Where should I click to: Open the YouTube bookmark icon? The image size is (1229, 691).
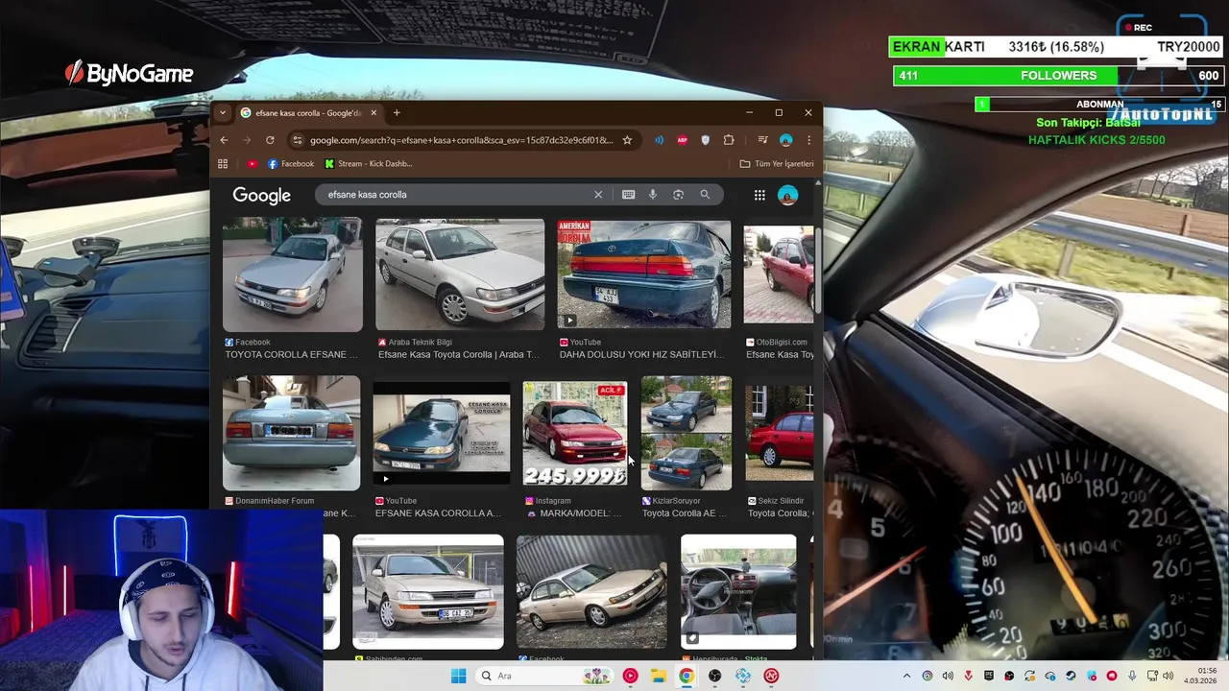(x=253, y=164)
